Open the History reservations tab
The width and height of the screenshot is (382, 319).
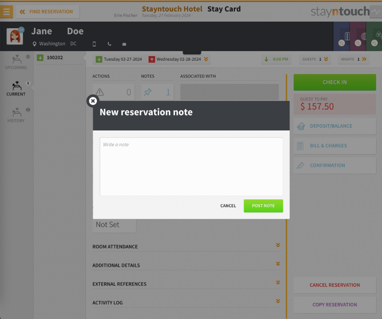16,115
